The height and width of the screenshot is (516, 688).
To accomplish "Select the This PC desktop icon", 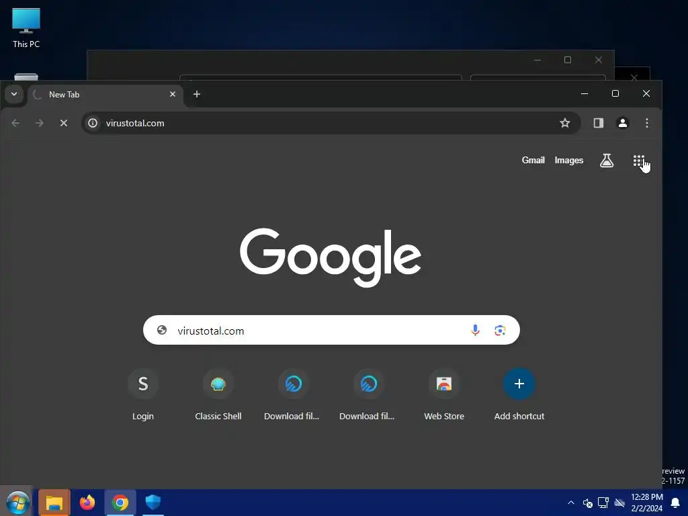I will point(26,28).
